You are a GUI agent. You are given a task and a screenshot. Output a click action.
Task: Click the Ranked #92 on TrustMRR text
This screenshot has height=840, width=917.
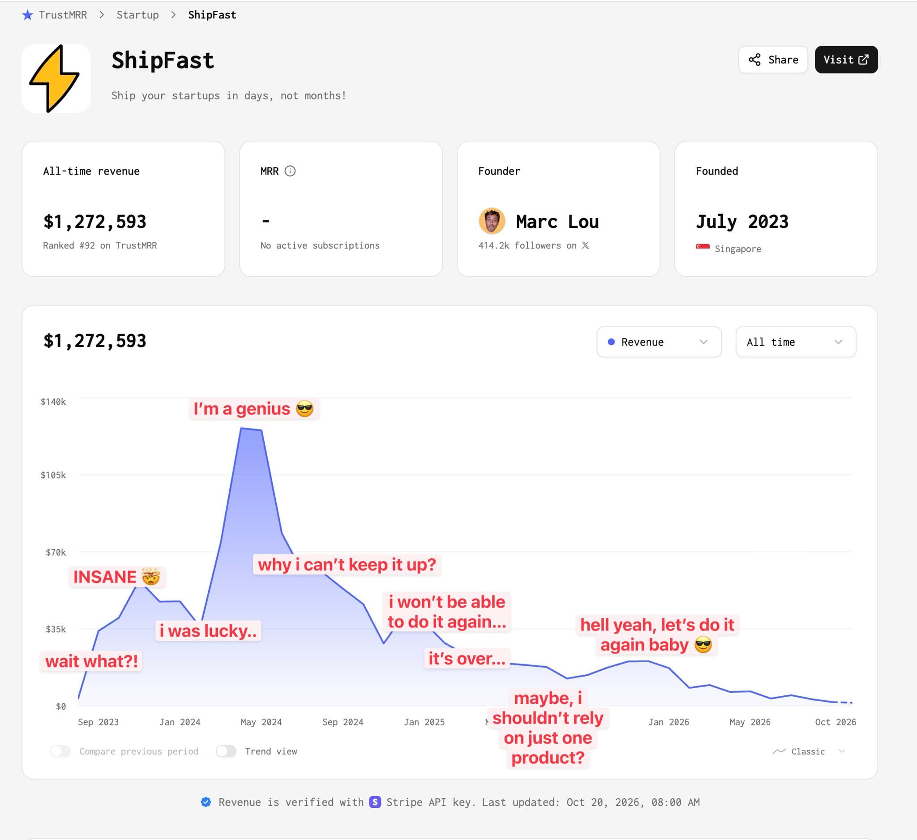pyautogui.click(x=100, y=245)
